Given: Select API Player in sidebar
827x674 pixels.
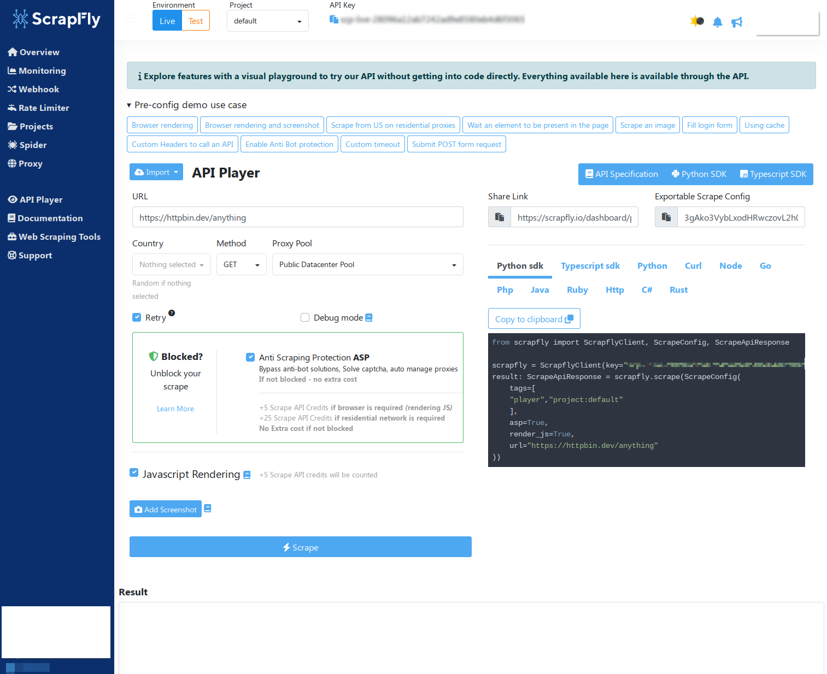Looking at the screenshot, I should [35, 199].
